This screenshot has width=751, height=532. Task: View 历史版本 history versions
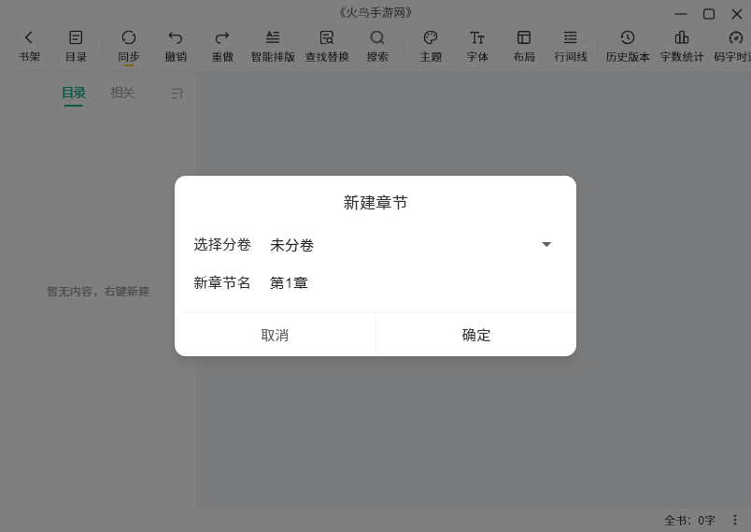[x=628, y=47]
